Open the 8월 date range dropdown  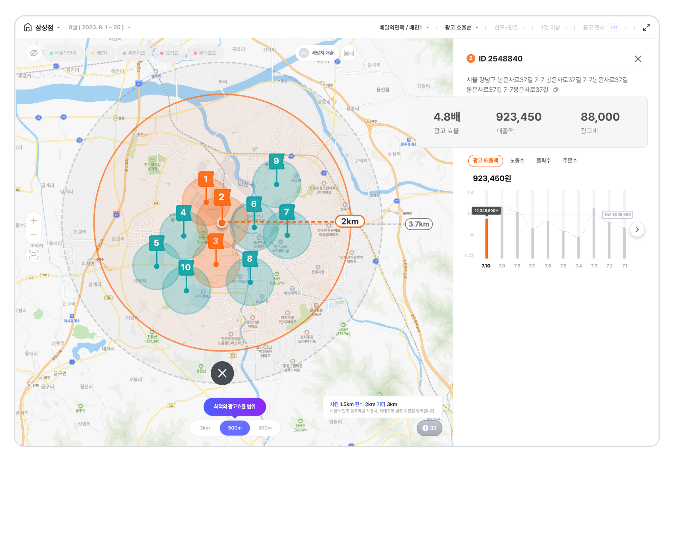pos(99,28)
